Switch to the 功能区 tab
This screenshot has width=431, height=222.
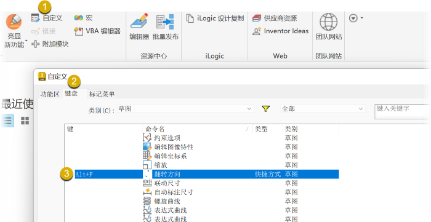[50, 94]
